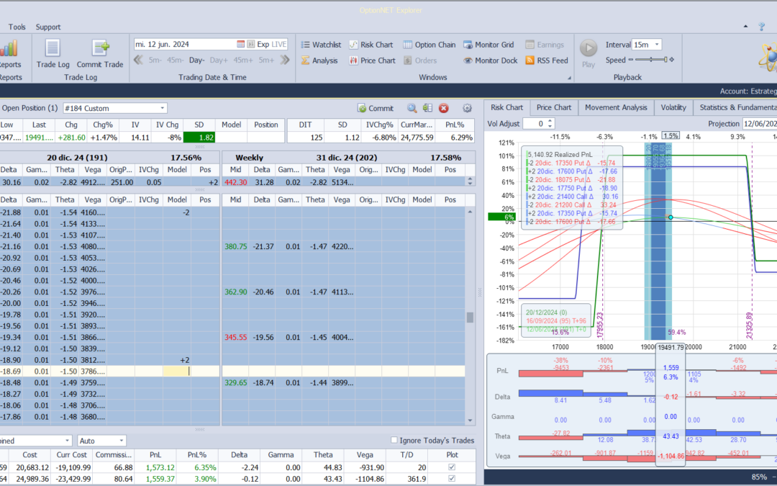Switch to the Price Chart tab
Image resolution: width=777 pixels, height=486 pixels.
[x=553, y=107]
